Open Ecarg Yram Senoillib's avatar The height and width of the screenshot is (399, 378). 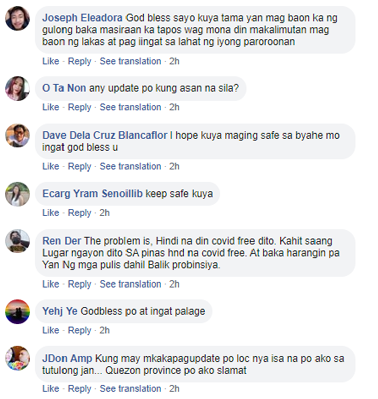pos(17,194)
